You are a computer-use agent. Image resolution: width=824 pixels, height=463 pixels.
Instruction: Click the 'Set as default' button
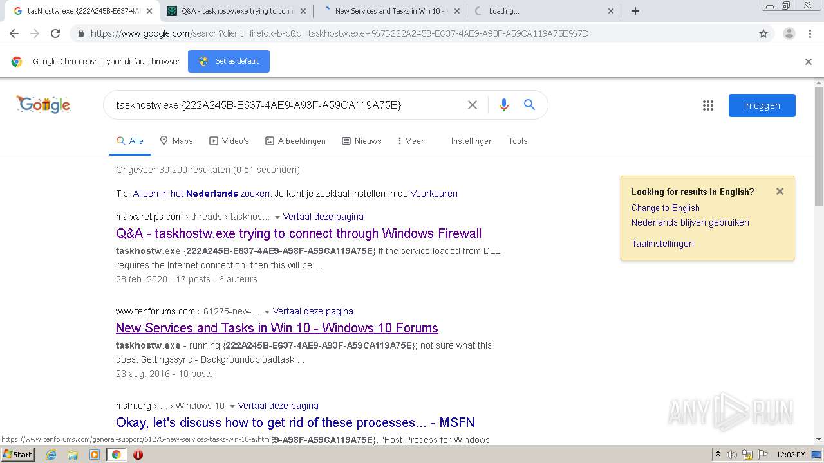pyautogui.click(x=229, y=61)
